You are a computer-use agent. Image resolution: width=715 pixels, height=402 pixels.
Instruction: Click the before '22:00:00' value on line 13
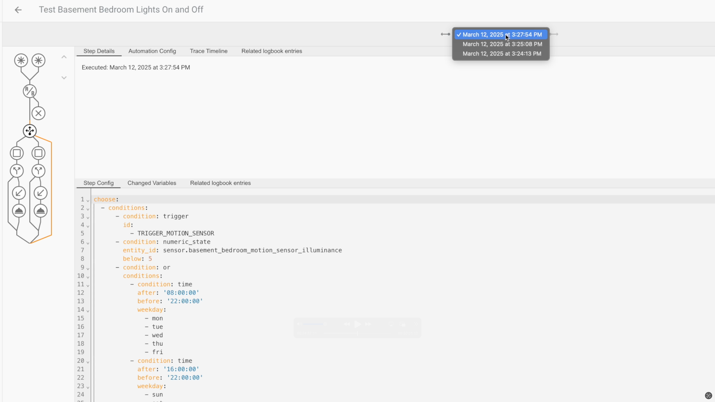click(185, 301)
